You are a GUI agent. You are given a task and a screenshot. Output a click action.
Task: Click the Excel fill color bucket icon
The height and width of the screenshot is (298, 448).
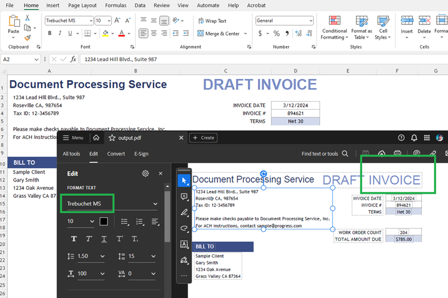coord(105,33)
